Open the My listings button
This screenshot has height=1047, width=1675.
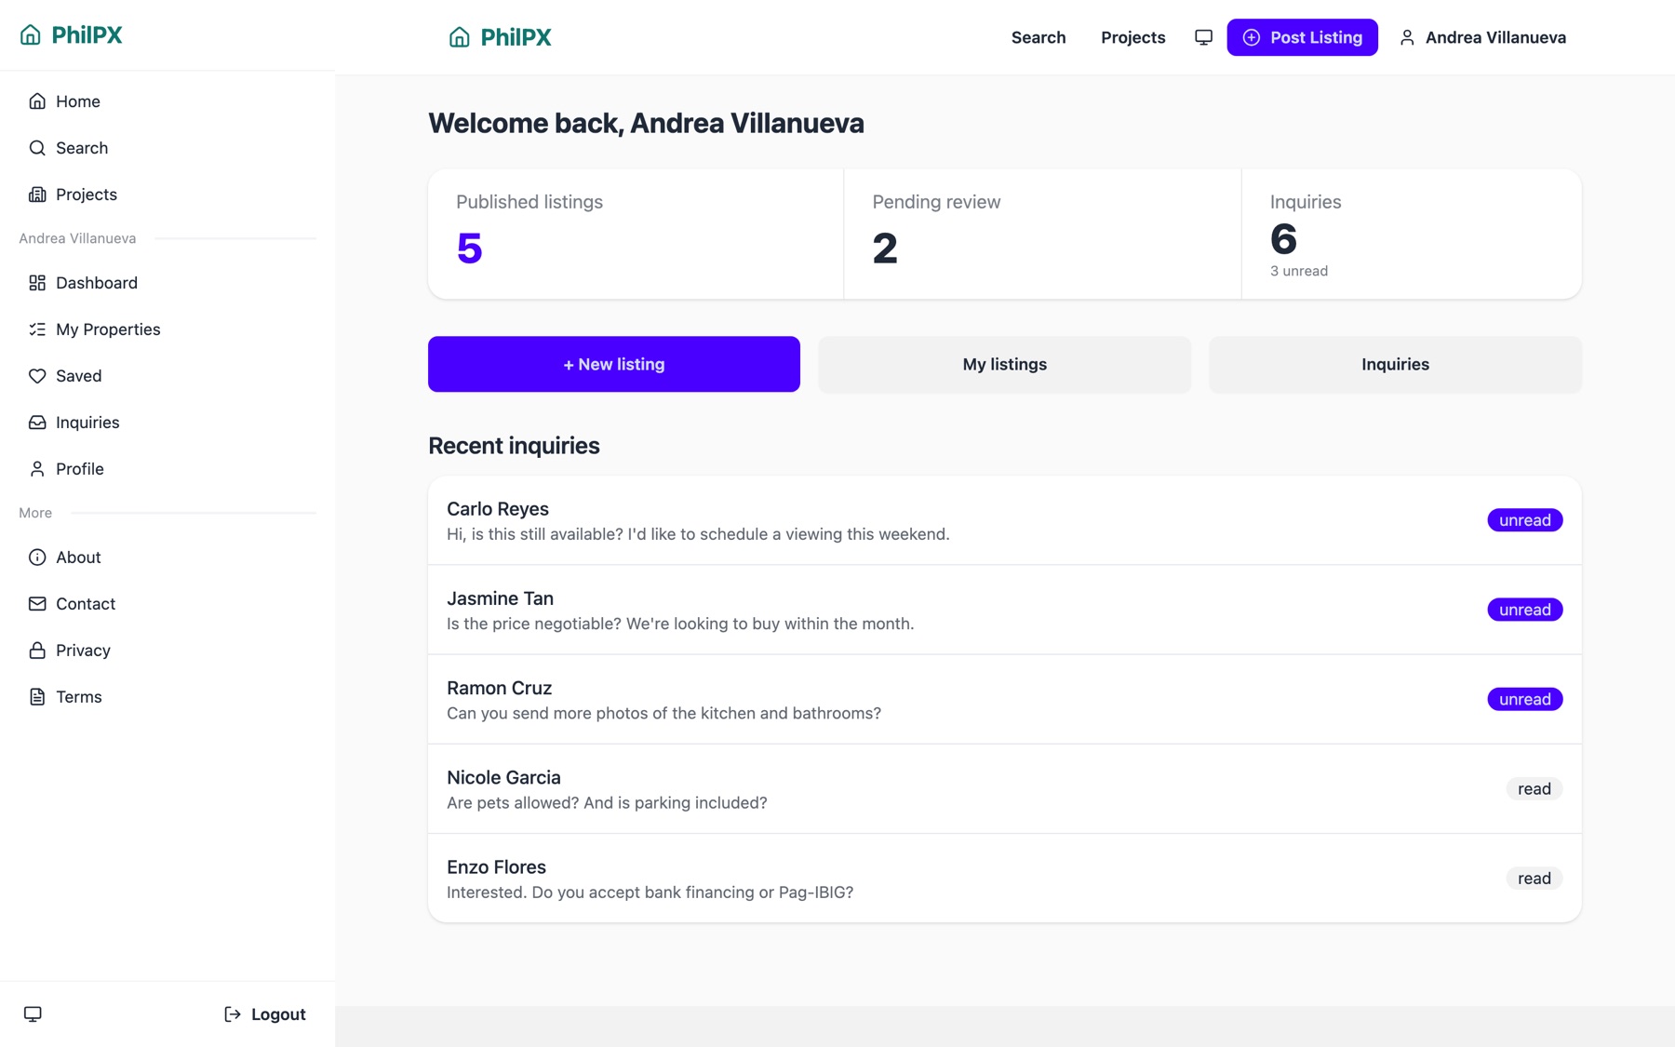click(x=1005, y=364)
